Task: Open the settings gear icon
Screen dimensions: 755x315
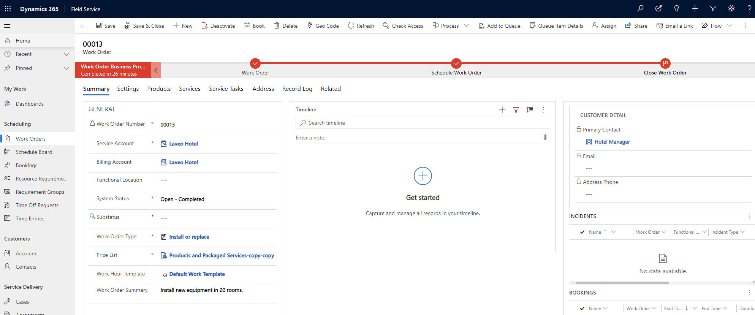Action: coord(731,8)
